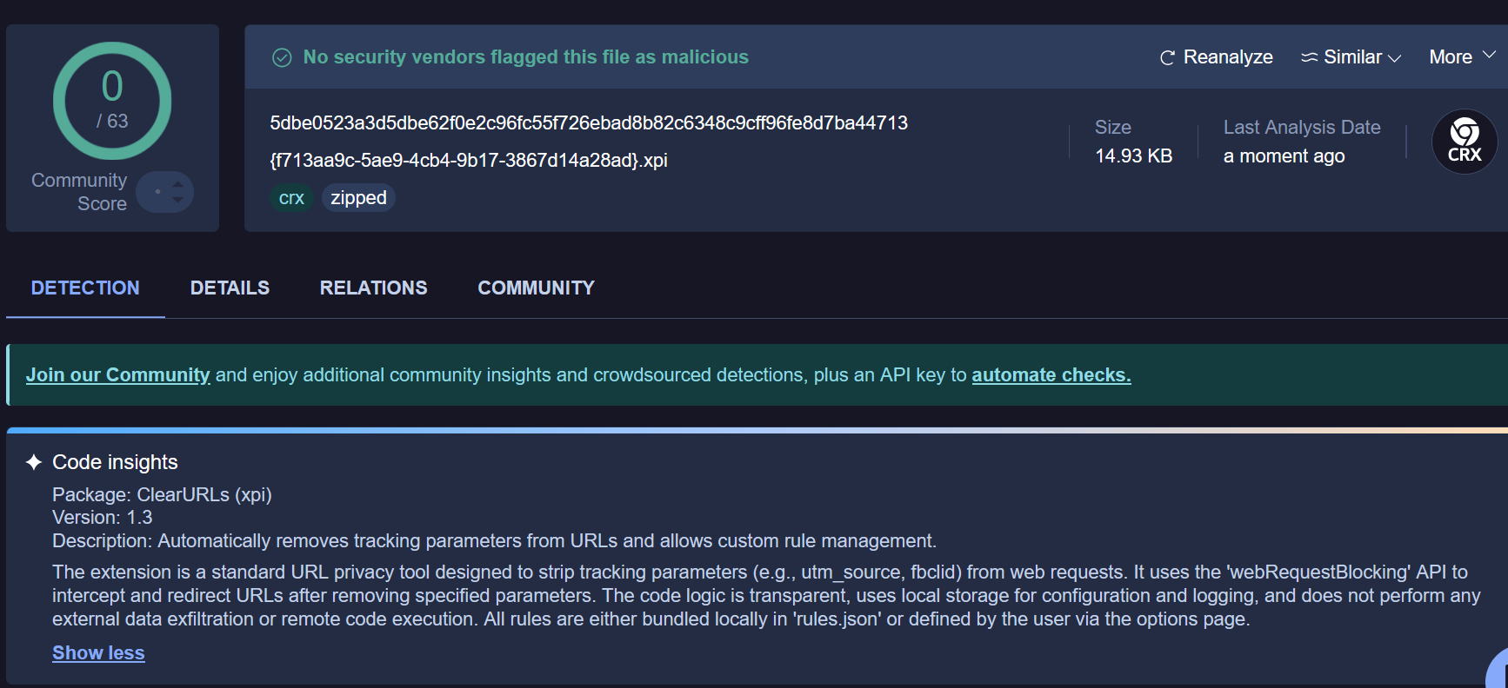
Task: Collapse code insights with Show less
Action: (98, 653)
